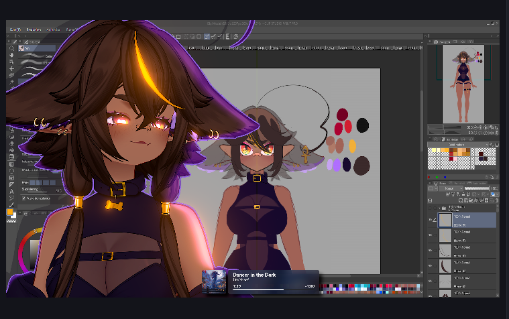509x319 pixels.
Task: Open the Animation menu
Action: click(x=53, y=29)
